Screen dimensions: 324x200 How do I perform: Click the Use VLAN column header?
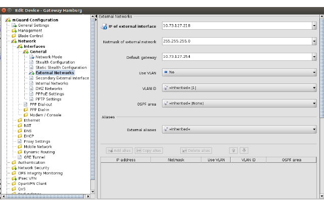pyautogui.click(x=216, y=160)
